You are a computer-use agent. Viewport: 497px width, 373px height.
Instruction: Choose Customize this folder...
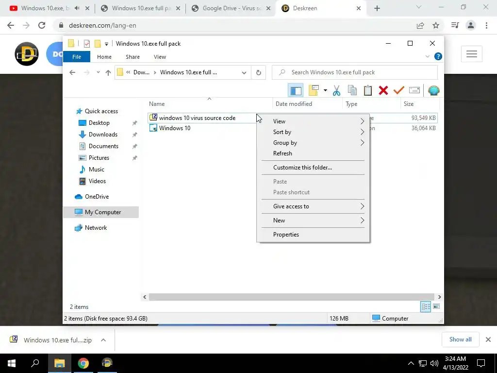(x=313, y=168)
